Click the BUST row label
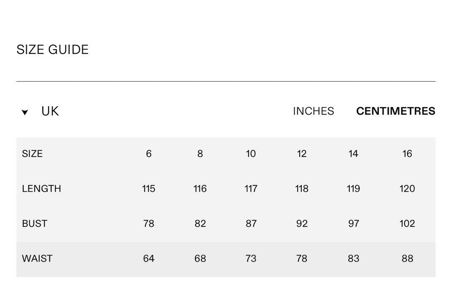Screen dimensions: 452x299 point(34,224)
